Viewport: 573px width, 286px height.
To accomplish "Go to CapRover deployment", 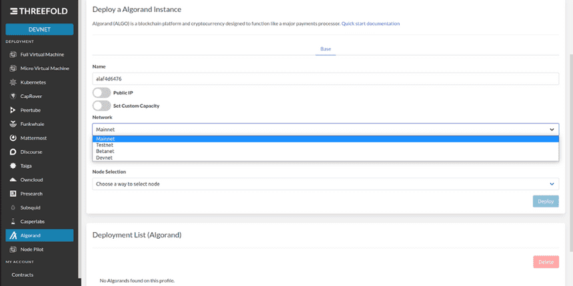I will click(x=39, y=96).
